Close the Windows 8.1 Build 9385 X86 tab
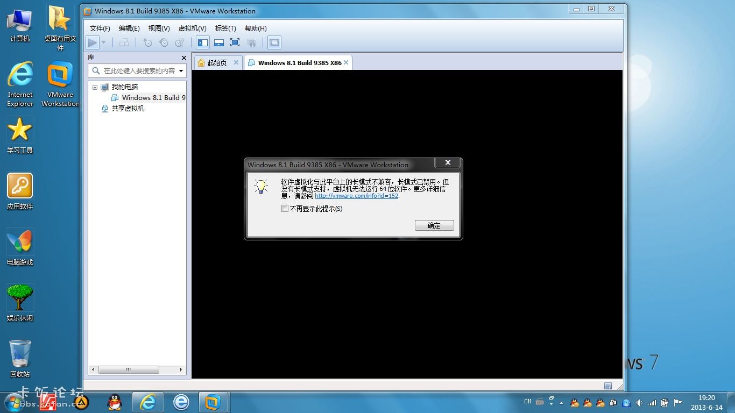 point(346,62)
